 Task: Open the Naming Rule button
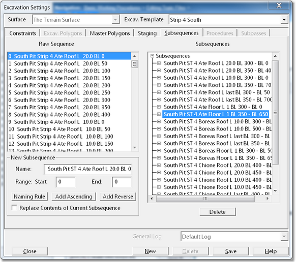pos(29,196)
